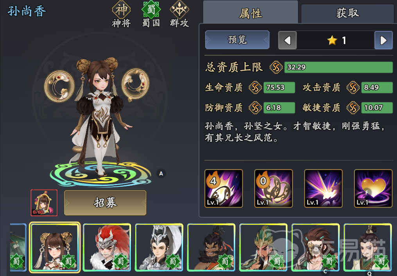Open the hero fragment icon showing 0/60
This screenshot has height=276, width=397.
tap(44, 203)
